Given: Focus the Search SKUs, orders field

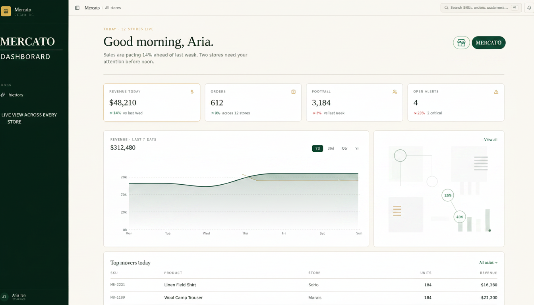Looking at the screenshot, I should point(481,8).
